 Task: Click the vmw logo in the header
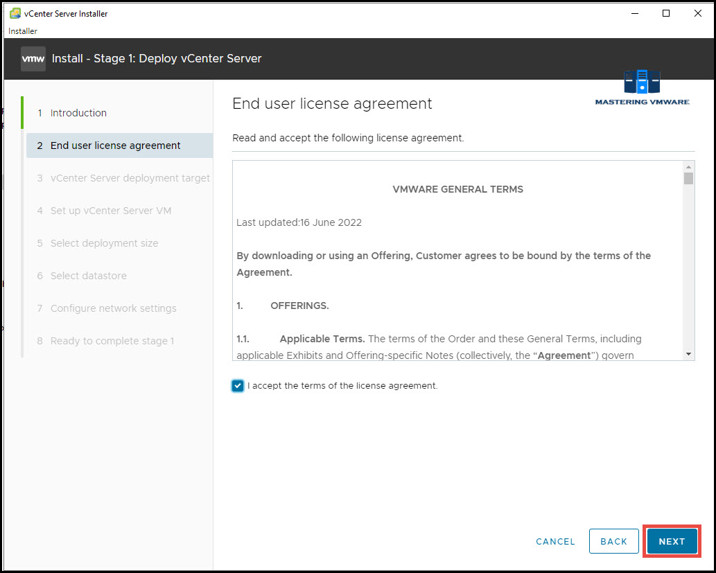click(x=33, y=59)
